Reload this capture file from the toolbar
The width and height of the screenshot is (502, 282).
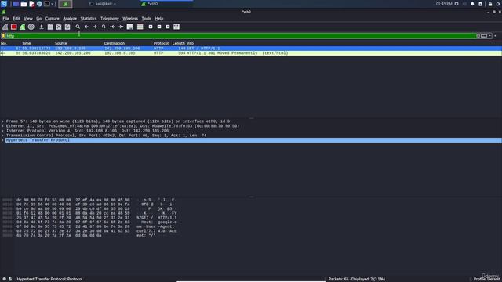pyautogui.click(x=67, y=27)
